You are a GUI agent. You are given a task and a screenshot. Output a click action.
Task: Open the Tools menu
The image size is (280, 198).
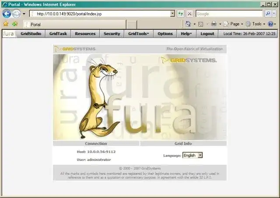255,24
